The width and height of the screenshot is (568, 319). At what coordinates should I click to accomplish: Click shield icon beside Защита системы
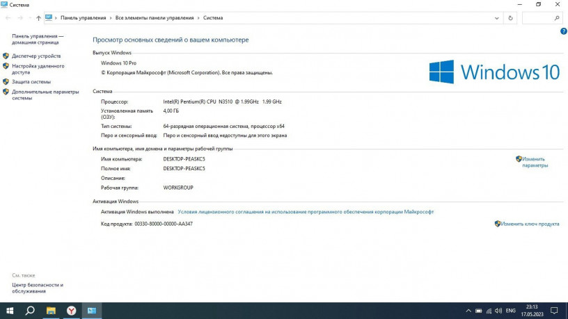[6, 82]
